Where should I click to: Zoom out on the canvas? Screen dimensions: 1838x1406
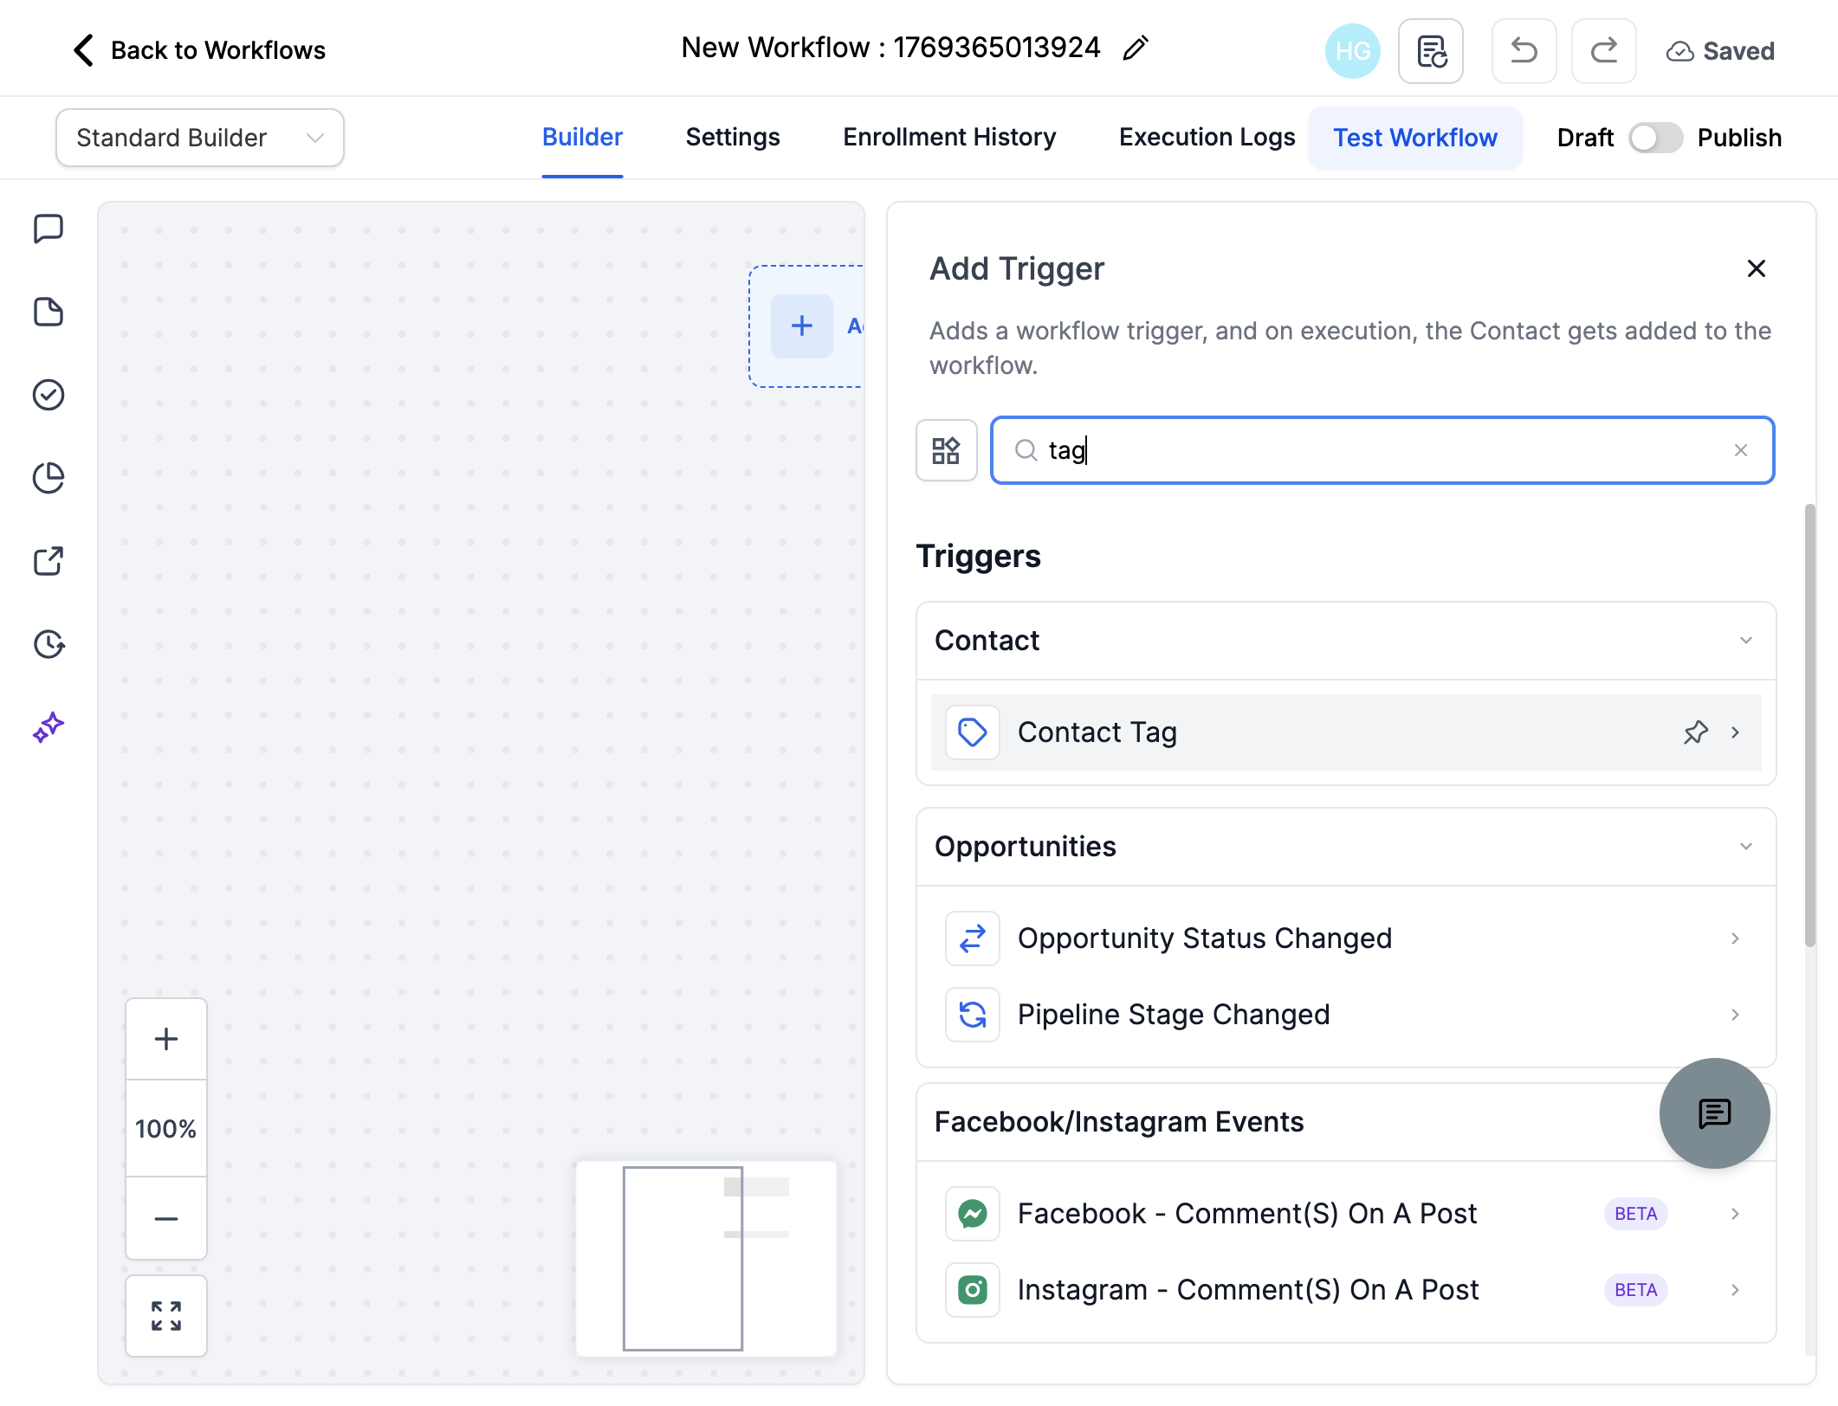166,1218
